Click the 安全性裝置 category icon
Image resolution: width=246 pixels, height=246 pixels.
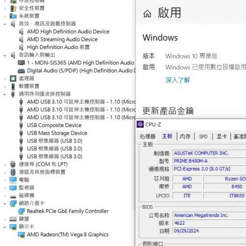coord(13,8)
